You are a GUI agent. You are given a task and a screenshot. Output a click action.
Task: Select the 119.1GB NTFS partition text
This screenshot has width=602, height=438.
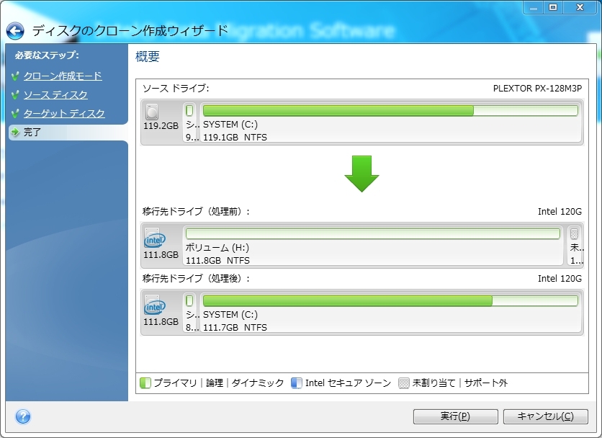235,137
